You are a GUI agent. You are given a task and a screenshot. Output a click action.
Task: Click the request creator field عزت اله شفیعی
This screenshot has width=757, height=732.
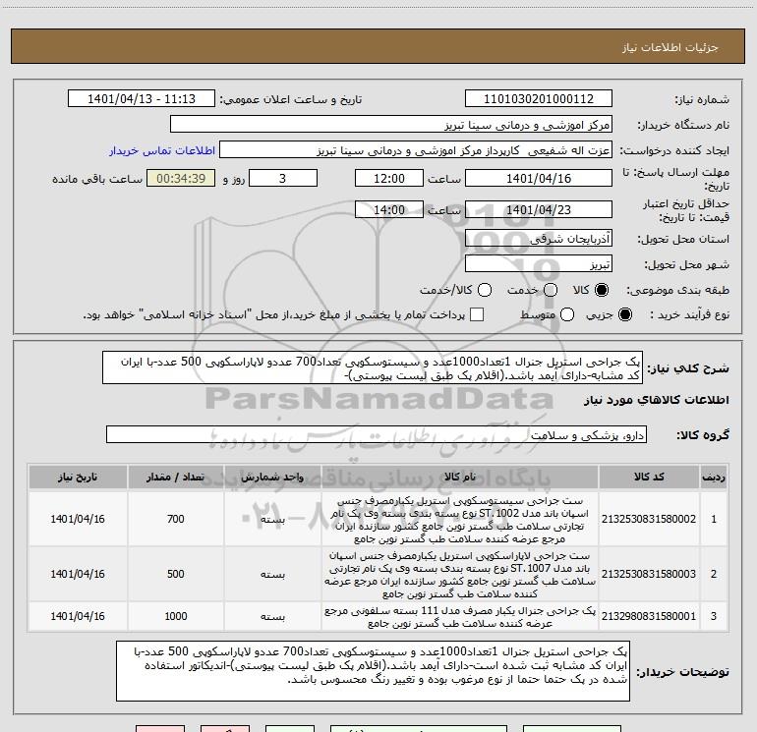(416, 150)
